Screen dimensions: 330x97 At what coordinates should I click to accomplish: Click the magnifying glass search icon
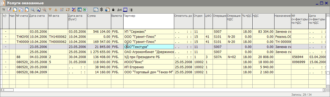click(x=33, y=10)
